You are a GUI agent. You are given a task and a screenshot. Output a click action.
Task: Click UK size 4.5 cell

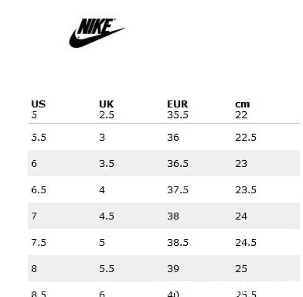107,216
